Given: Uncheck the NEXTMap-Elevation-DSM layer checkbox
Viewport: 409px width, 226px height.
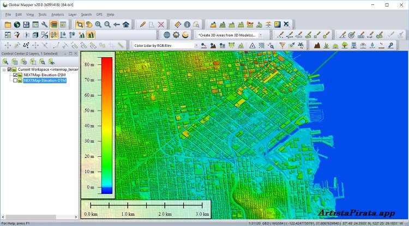Looking at the screenshot, I should click(x=15, y=75).
